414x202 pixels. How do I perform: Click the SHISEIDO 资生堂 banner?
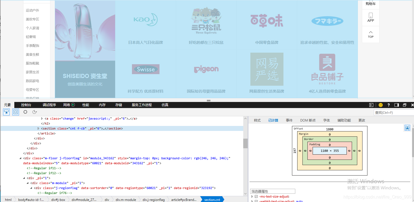[85, 79]
